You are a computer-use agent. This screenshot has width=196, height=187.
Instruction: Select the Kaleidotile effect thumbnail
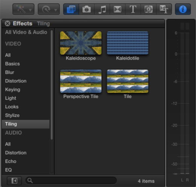[x=128, y=43]
